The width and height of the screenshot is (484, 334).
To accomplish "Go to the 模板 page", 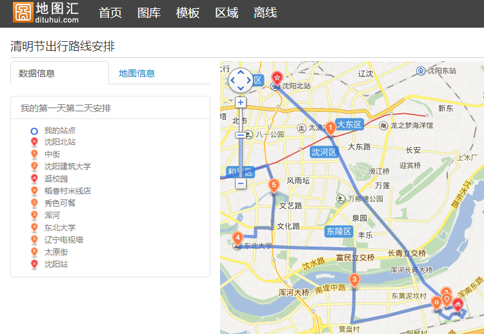I will pos(188,13).
